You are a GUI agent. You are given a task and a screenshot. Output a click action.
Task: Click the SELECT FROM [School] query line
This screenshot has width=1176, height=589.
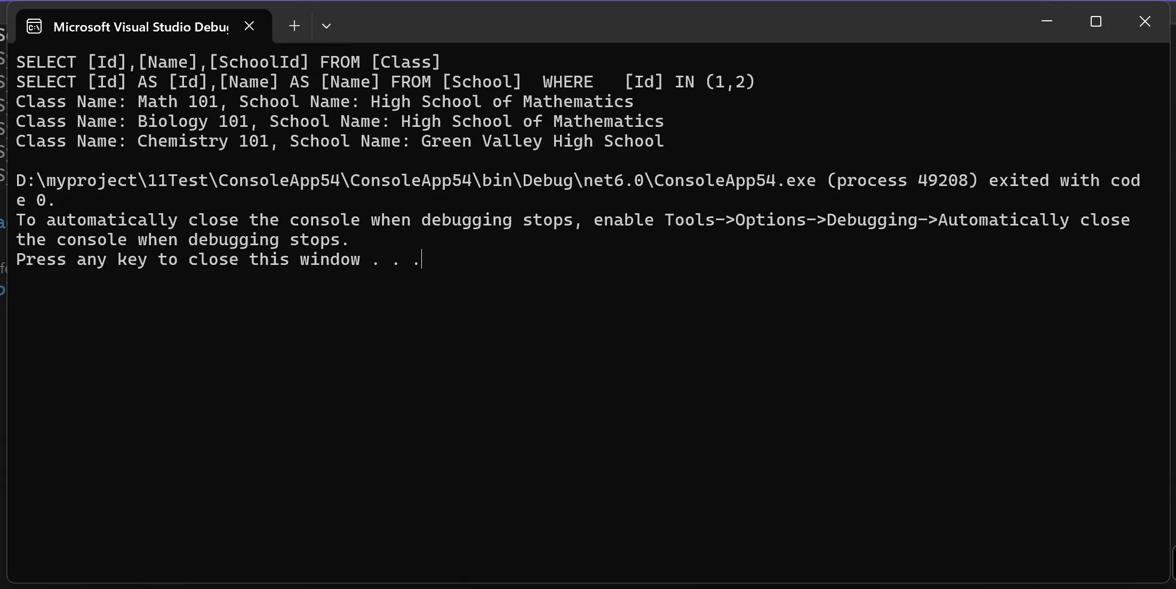[x=386, y=82]
